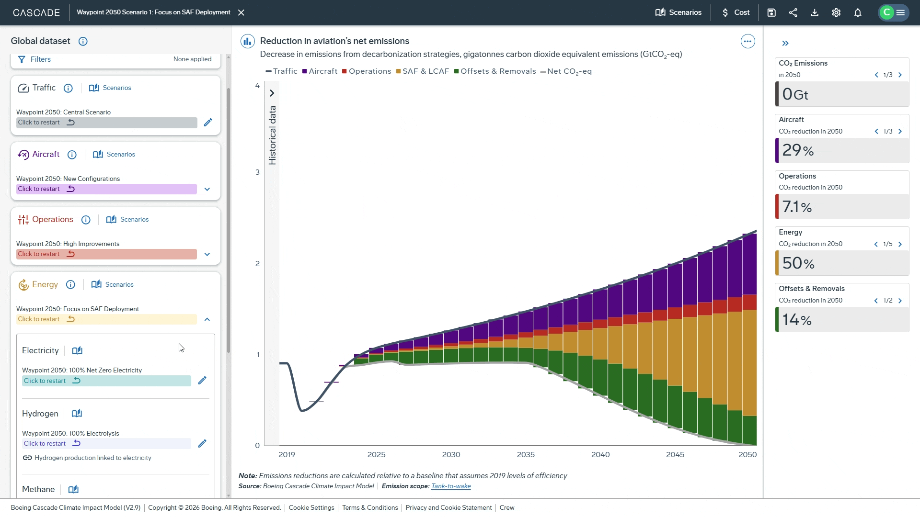The width and height of the screenshot is (920, 517).
Task: Show Operations info tooltip
Action: click(x=86, y=220)
